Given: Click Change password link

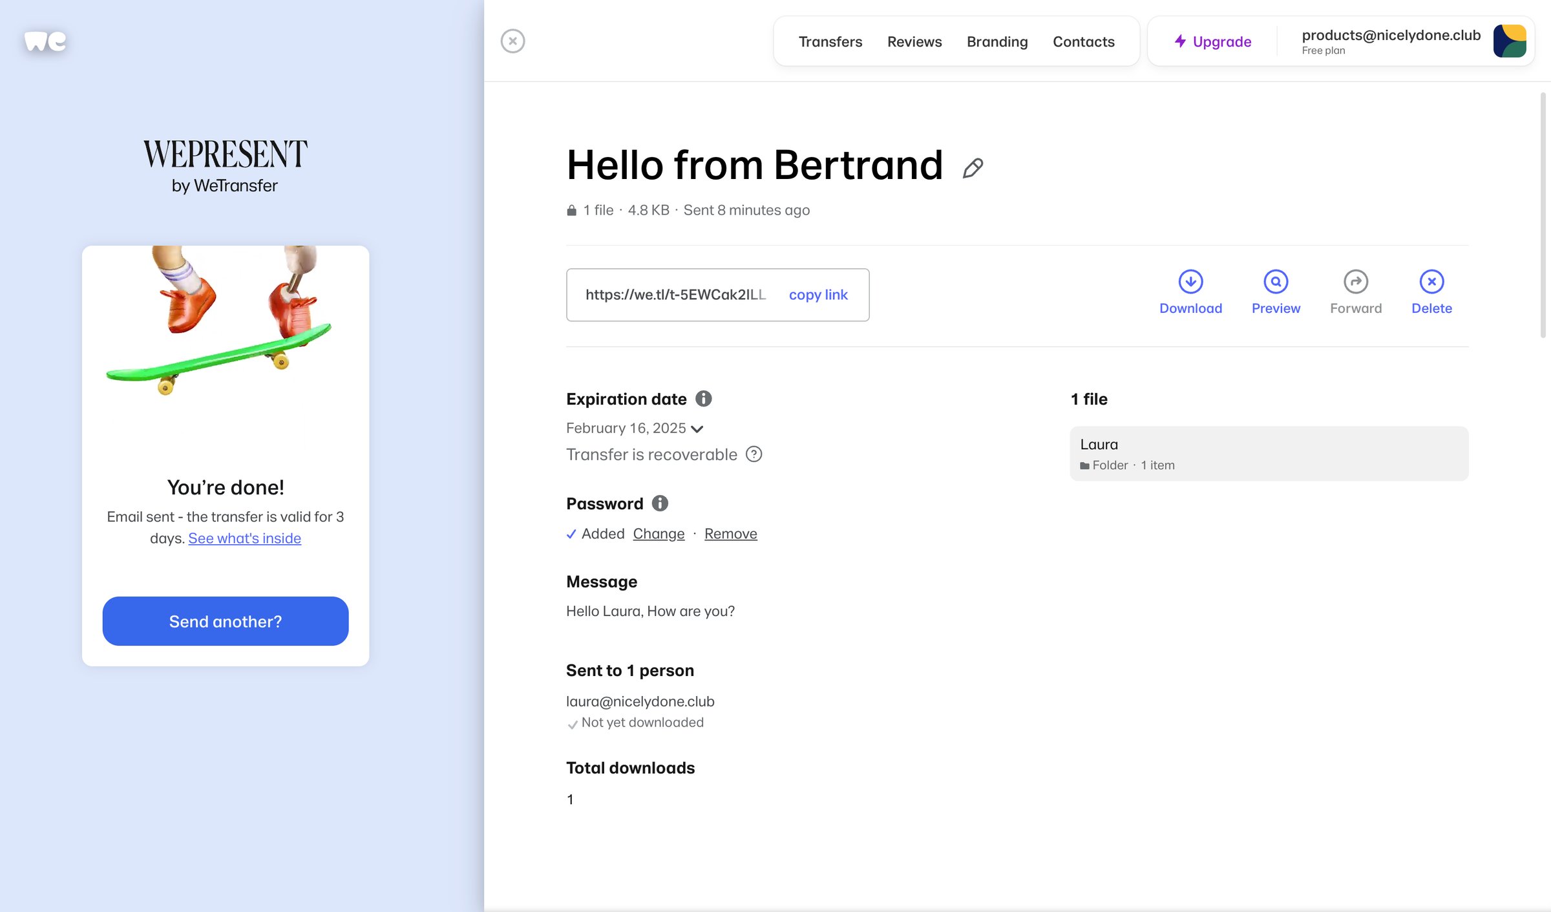Looking at the screenshot, I should click(x=659, y=533).
